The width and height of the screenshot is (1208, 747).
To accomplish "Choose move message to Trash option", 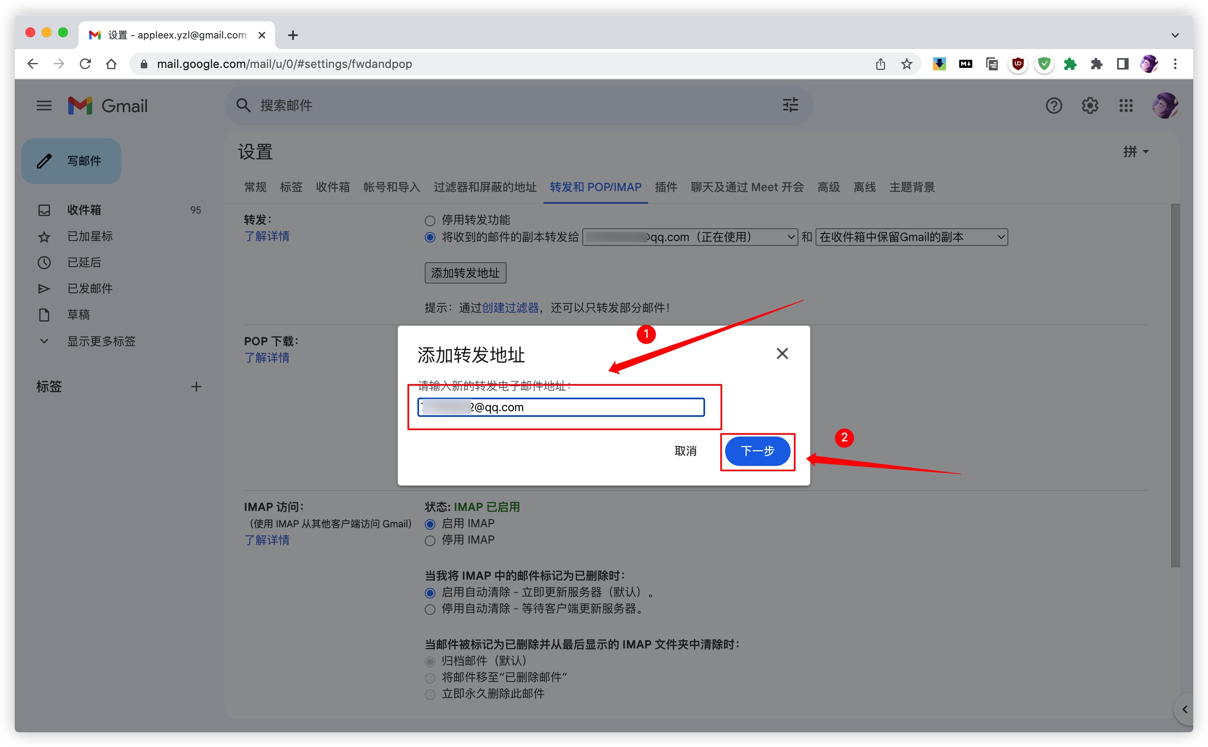I will [430, 677].
